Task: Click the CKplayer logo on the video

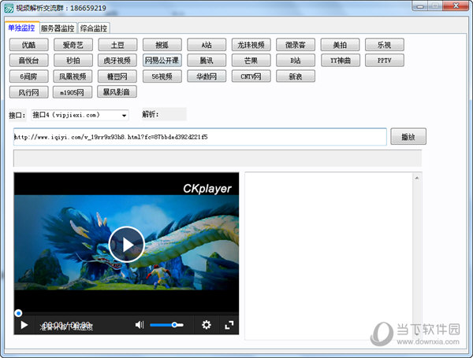Action: pyautogui.click(x=207, y=189)
